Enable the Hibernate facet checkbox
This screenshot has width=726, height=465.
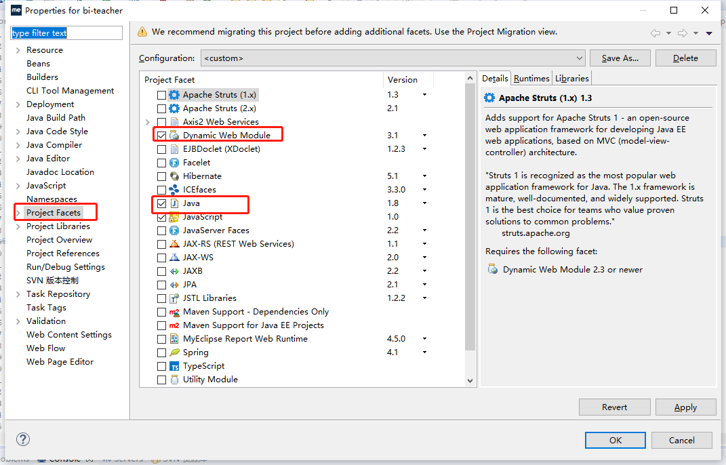[x=161, y=176]
